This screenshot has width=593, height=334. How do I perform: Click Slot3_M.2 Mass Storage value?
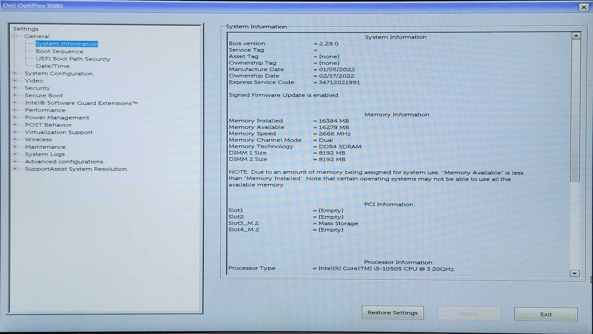[x=339, y=223]
